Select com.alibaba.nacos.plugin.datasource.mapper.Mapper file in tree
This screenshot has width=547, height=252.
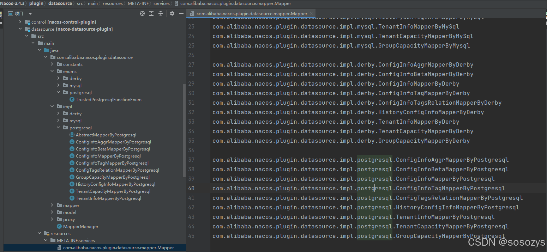pyautogui.click(x=118, y=247)
